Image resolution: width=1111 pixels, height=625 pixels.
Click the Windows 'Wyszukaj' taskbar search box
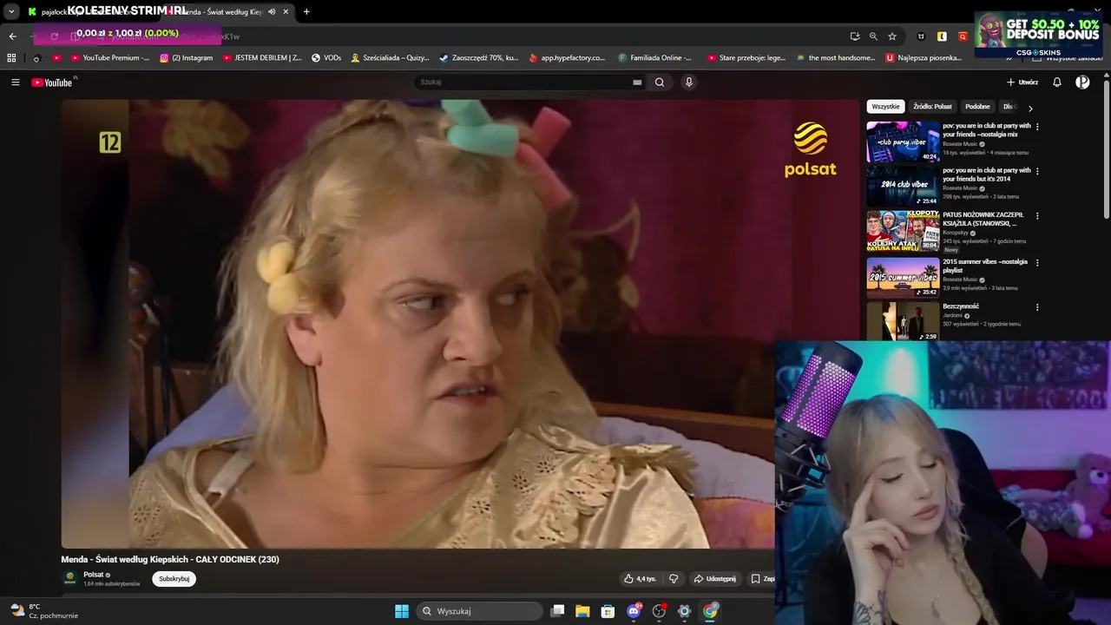[479, 611]
